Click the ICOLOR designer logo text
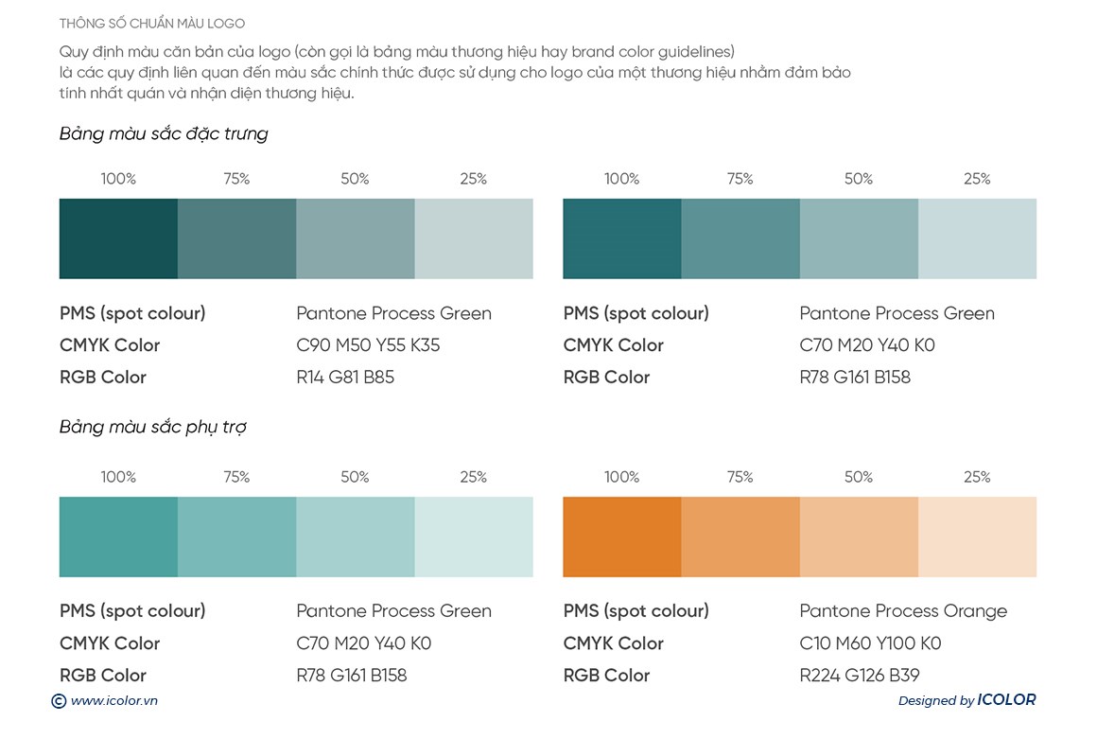The image size is (1097, 739). (x=1006, y=700)
